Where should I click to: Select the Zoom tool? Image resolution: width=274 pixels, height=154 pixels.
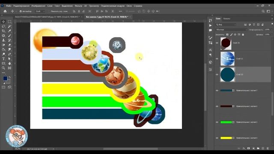[3, 68]
